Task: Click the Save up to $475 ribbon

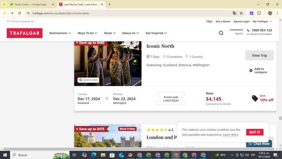Action: (91, 129)
